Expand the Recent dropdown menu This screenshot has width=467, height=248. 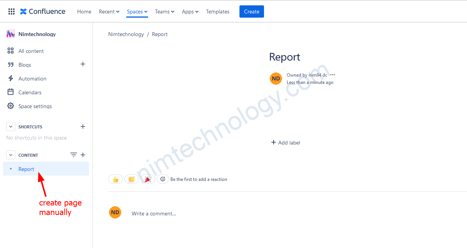(109, 11)
